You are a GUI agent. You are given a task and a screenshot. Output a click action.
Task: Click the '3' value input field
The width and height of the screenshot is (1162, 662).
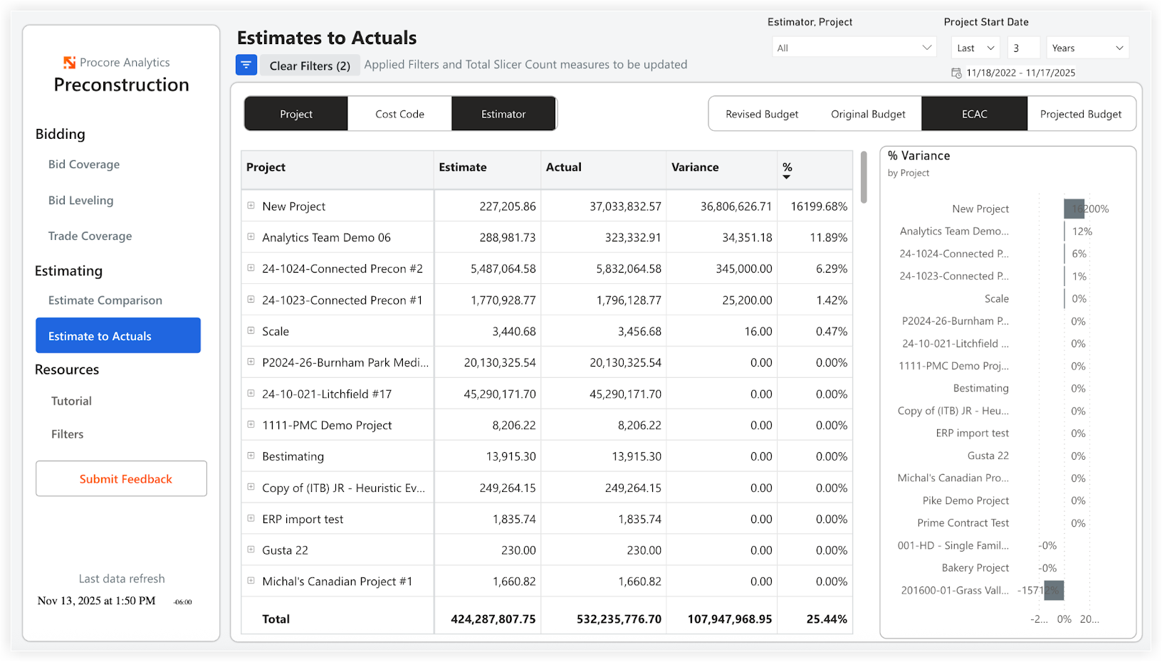(1024, 47)
